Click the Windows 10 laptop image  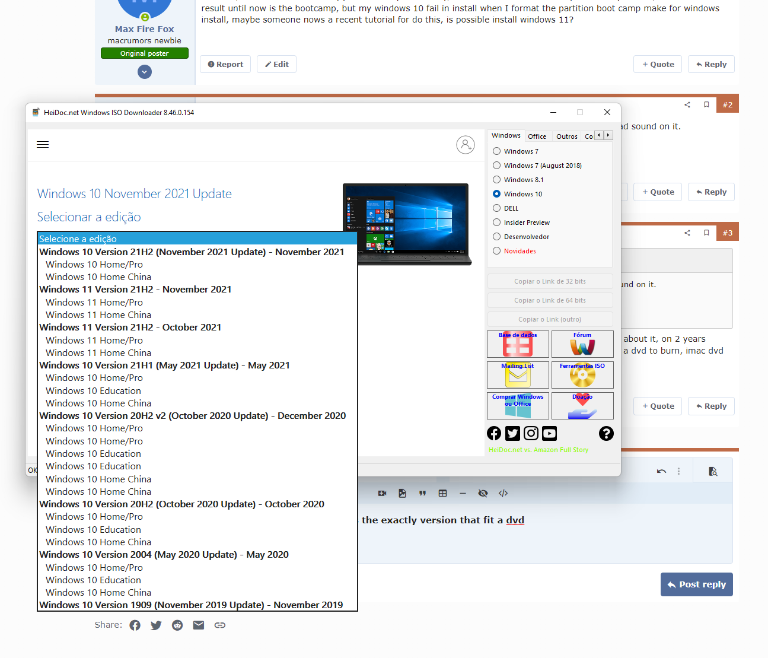coord(407,224)
